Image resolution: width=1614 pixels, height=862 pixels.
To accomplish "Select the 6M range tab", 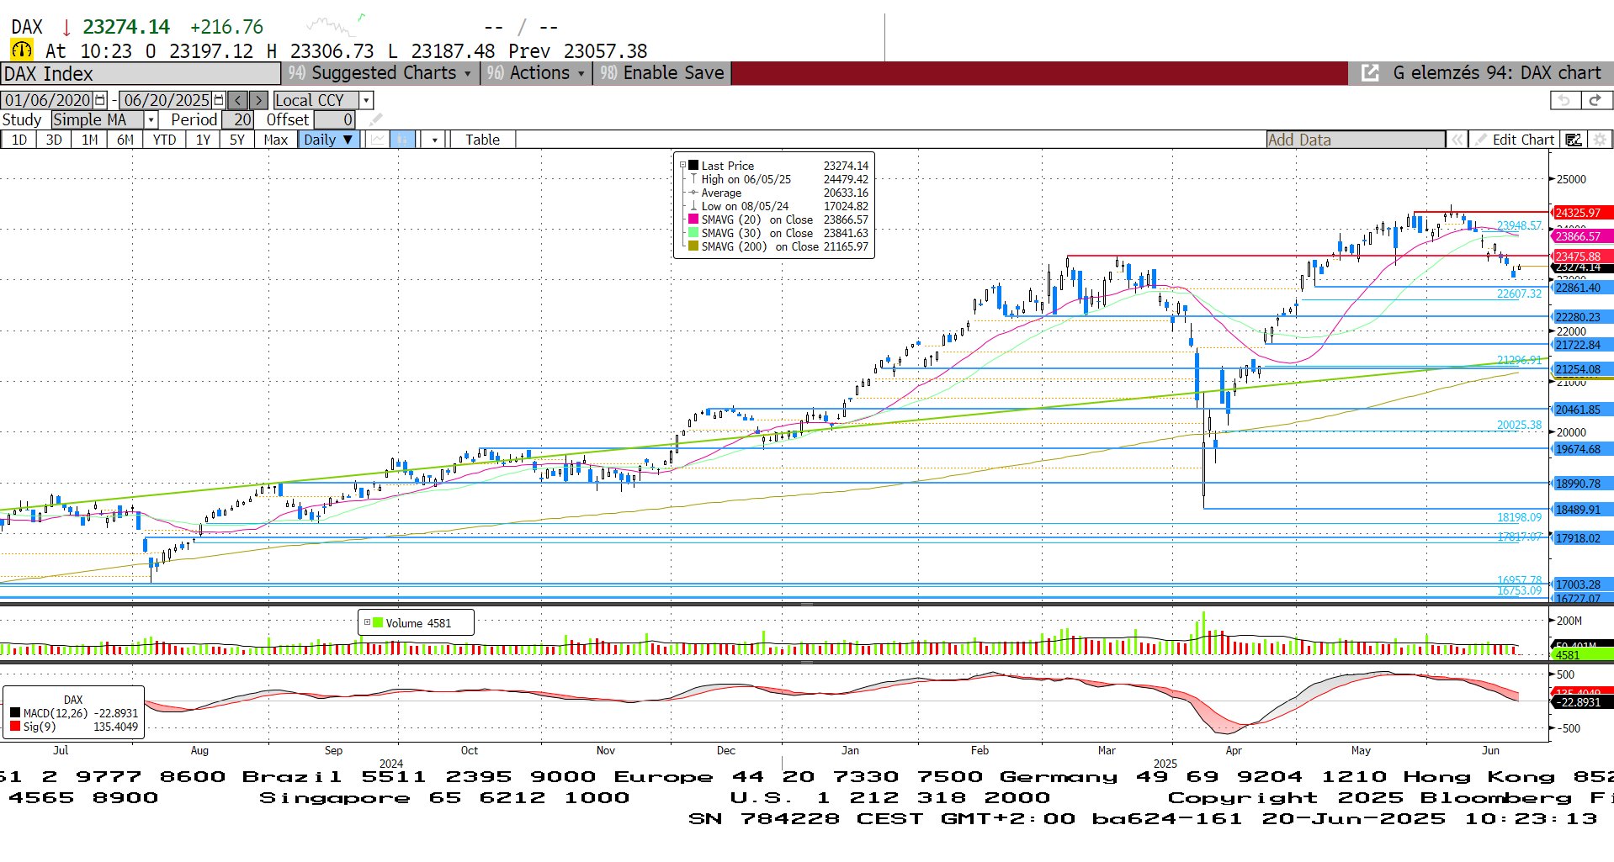I will pyautogui.click(x=125, y=140).
